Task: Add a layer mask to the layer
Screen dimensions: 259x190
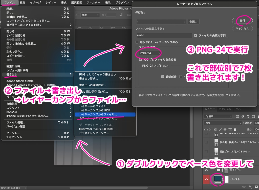Action: click(x=256, y=187)
